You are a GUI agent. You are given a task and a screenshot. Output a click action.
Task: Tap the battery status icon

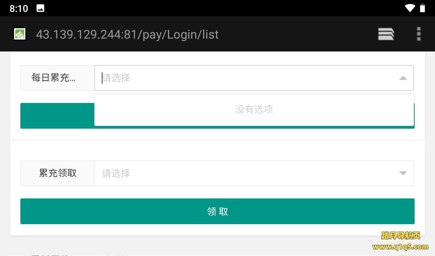coord(422,8)
